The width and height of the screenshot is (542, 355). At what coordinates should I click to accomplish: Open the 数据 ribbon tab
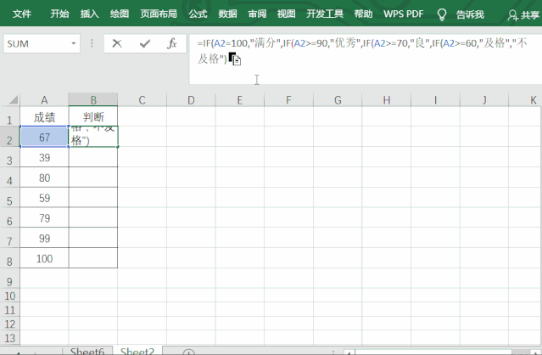(228, 14)
